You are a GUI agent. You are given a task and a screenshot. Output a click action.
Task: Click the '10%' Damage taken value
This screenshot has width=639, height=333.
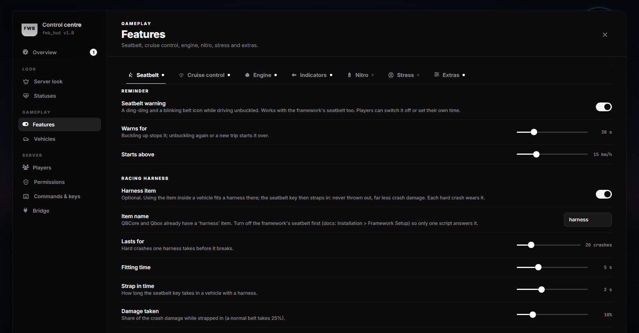[x=608, y=315]
